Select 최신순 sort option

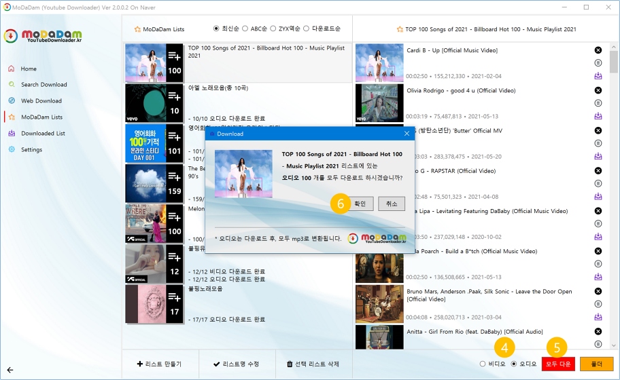click(216, 28)
